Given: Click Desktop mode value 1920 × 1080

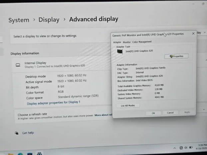Looking at the screenshot, I should pos(72,76).
